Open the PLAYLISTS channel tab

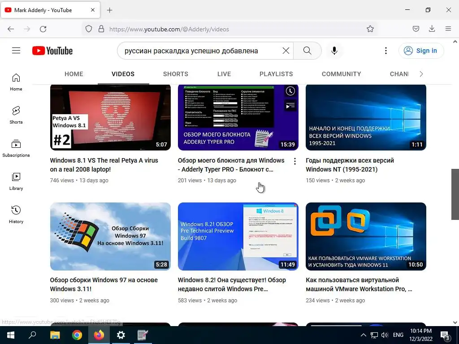click(276, 74)
